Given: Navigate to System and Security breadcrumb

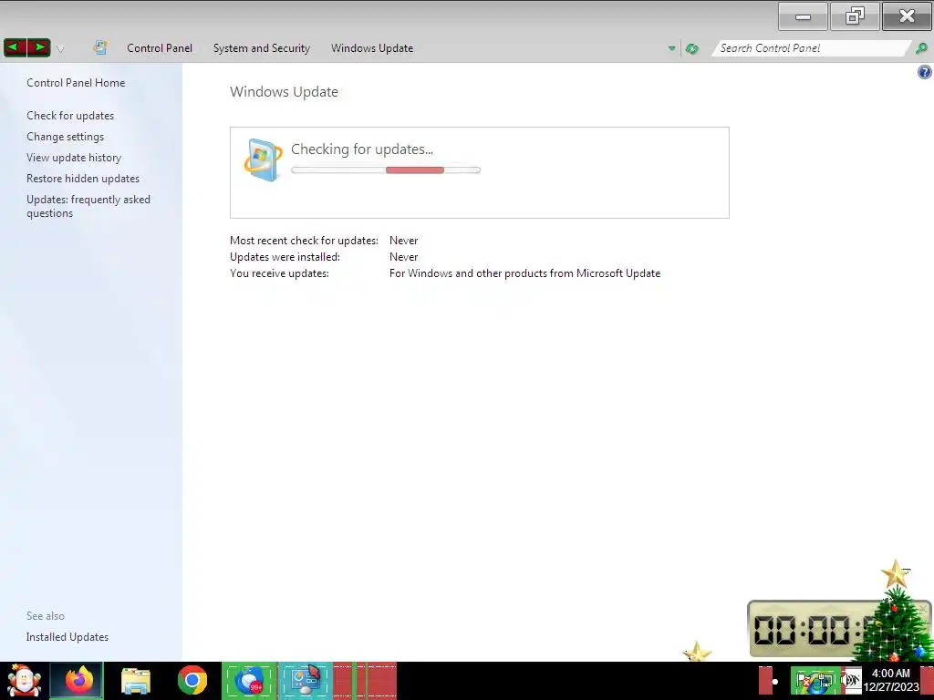Looking at the screenshot, I should coord(262,48).
